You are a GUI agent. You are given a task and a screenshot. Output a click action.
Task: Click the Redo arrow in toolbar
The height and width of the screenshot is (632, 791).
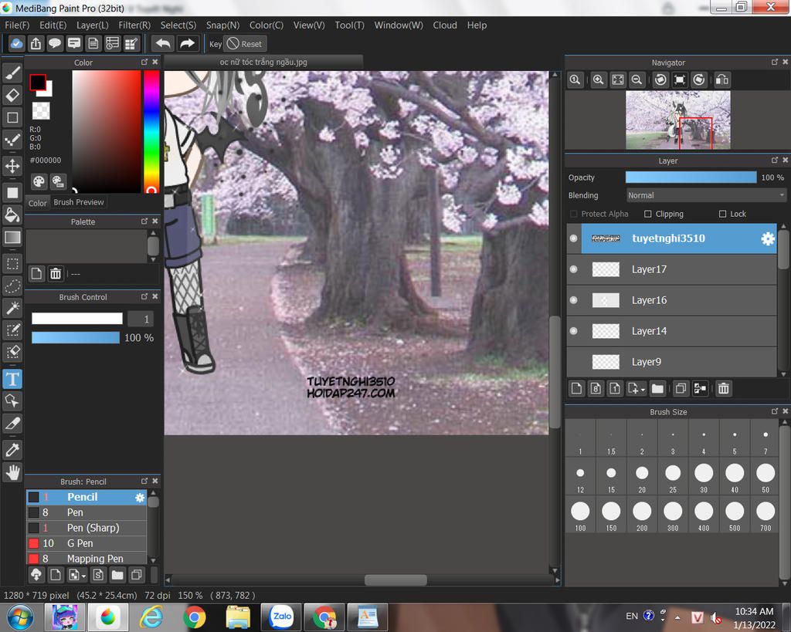click(188, 44)
